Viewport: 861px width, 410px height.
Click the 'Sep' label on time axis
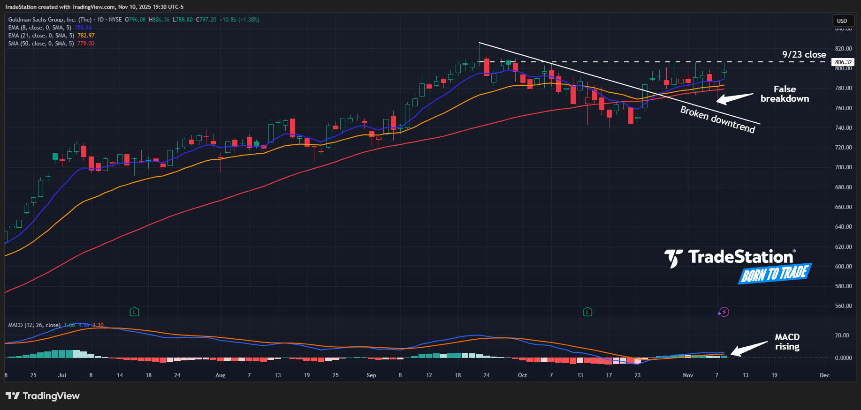point(371,375)
